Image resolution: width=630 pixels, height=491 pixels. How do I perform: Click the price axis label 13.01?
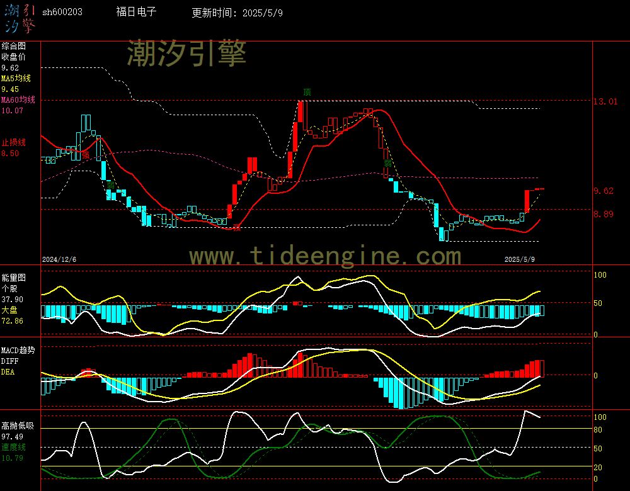605,101
